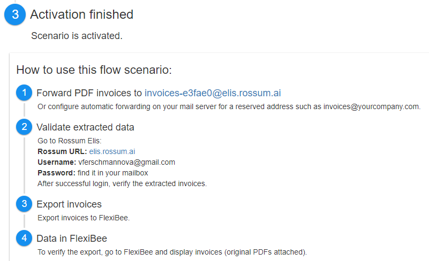
Task: Click the Forward PDF invoices to text
Action: point(89,93)
